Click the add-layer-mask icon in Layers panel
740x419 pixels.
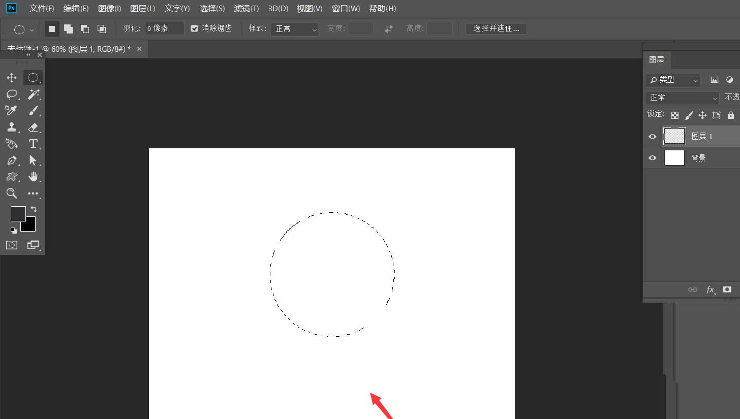(727, 289)
